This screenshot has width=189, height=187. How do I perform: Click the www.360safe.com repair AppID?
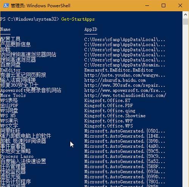125,85
